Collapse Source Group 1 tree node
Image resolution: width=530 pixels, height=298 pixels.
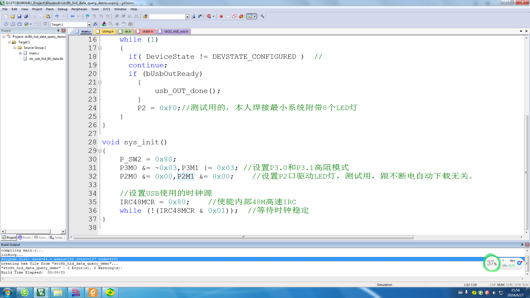click(15, 48)
